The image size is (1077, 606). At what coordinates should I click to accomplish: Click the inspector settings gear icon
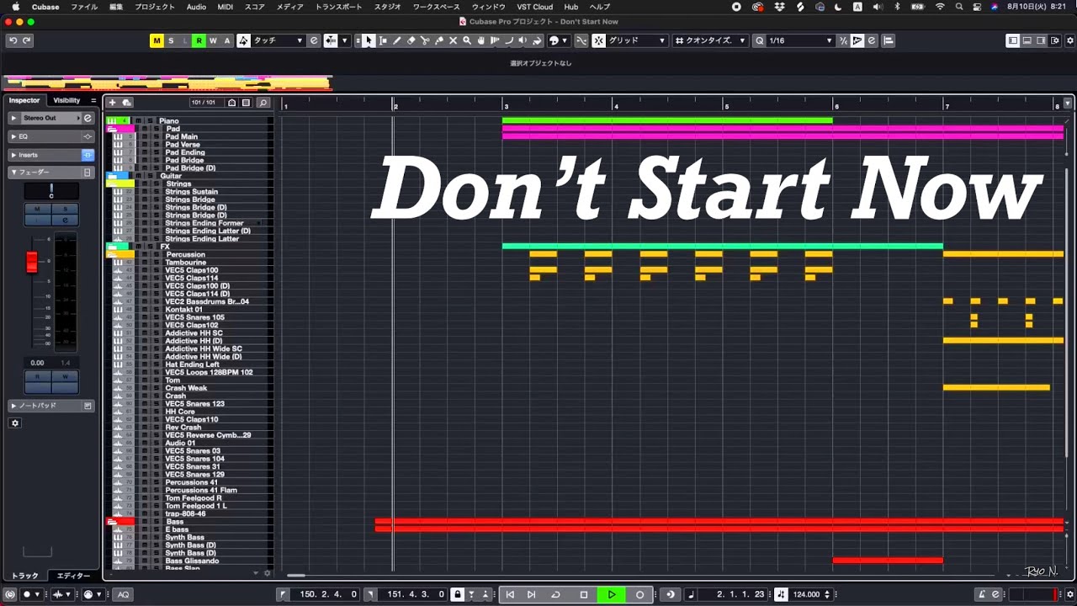click(x=14, y=423)
